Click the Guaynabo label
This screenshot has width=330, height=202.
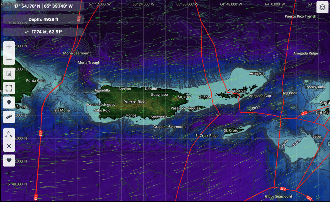[159, 95]
